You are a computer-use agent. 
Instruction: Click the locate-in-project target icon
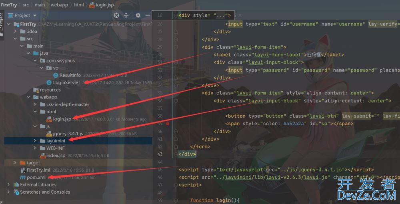pos(116,15)
